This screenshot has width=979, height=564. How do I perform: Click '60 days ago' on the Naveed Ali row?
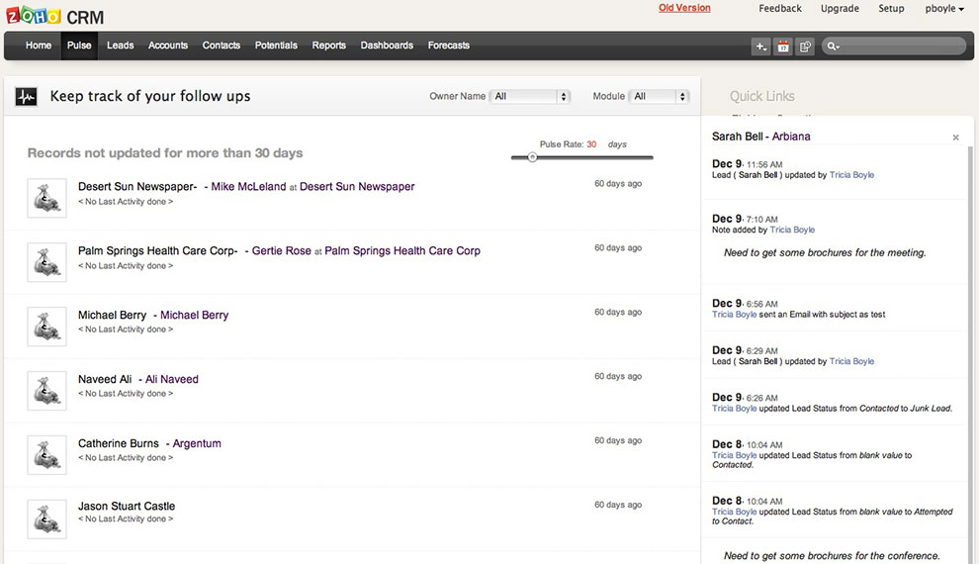(x=618, y=377)
